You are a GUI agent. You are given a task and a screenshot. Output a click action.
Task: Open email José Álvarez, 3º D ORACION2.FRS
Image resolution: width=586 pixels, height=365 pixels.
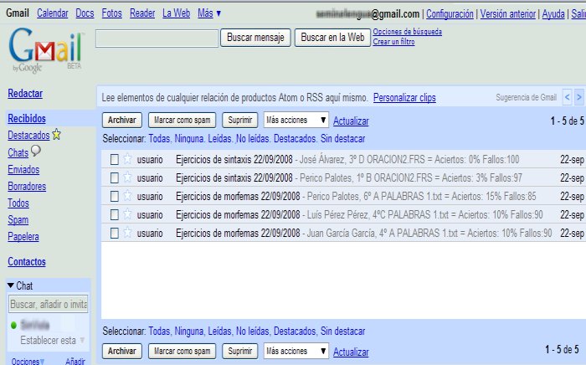coord(342,160)
